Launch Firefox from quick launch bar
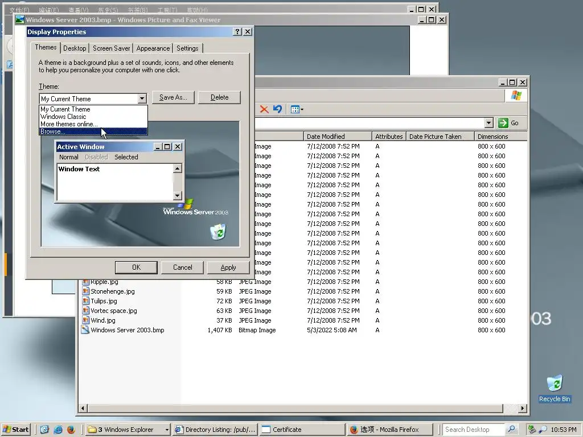 tap(71, 430)
